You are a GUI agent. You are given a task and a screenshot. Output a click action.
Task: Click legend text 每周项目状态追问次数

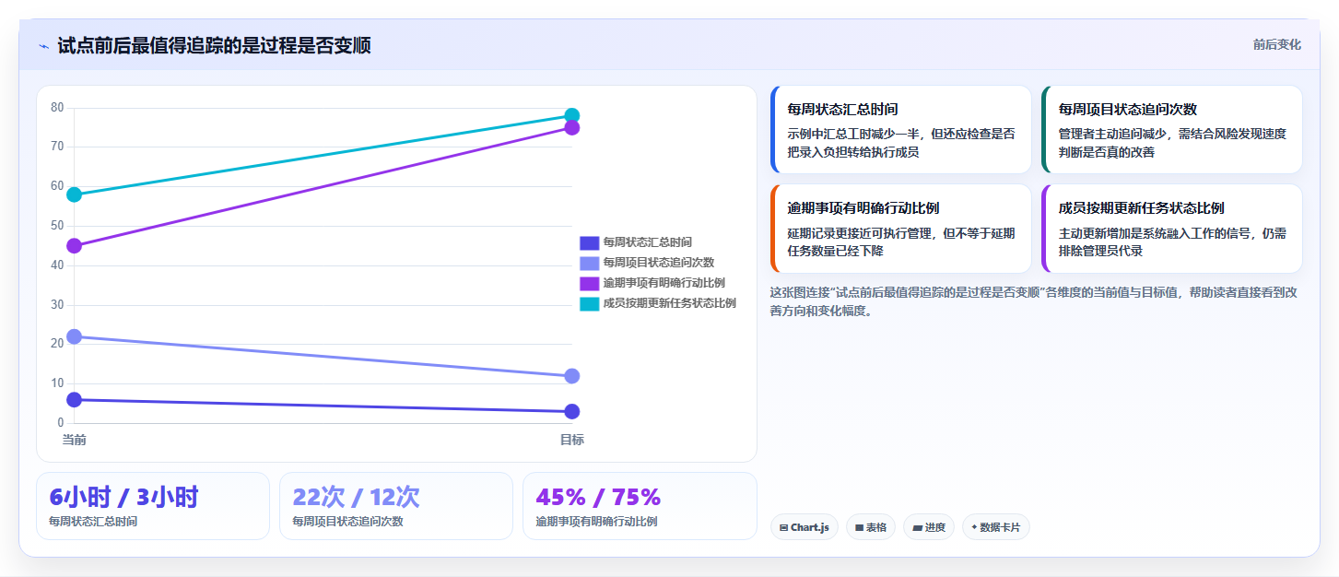click(x=658, y=263)
